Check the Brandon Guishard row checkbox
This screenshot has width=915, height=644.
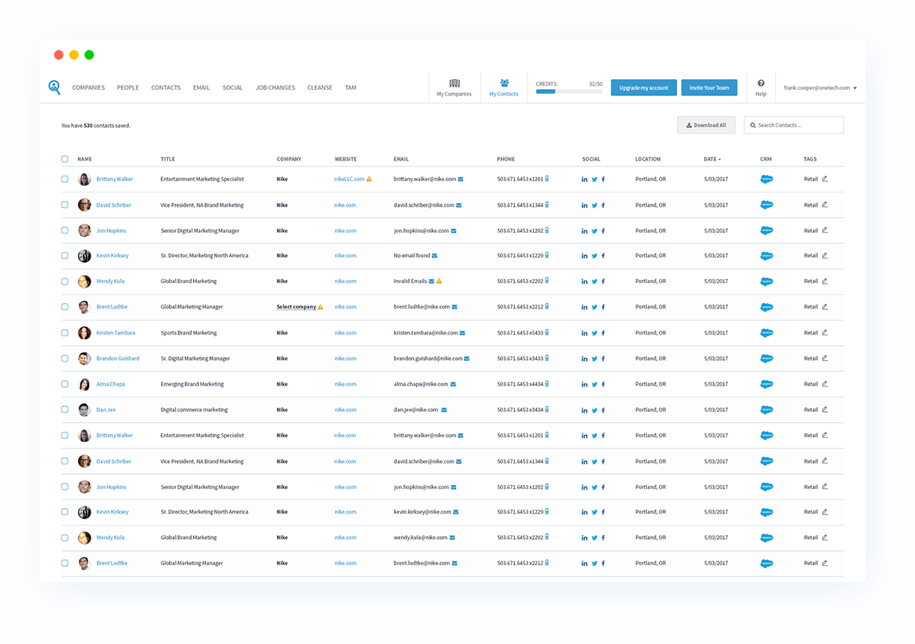(64, 359)
